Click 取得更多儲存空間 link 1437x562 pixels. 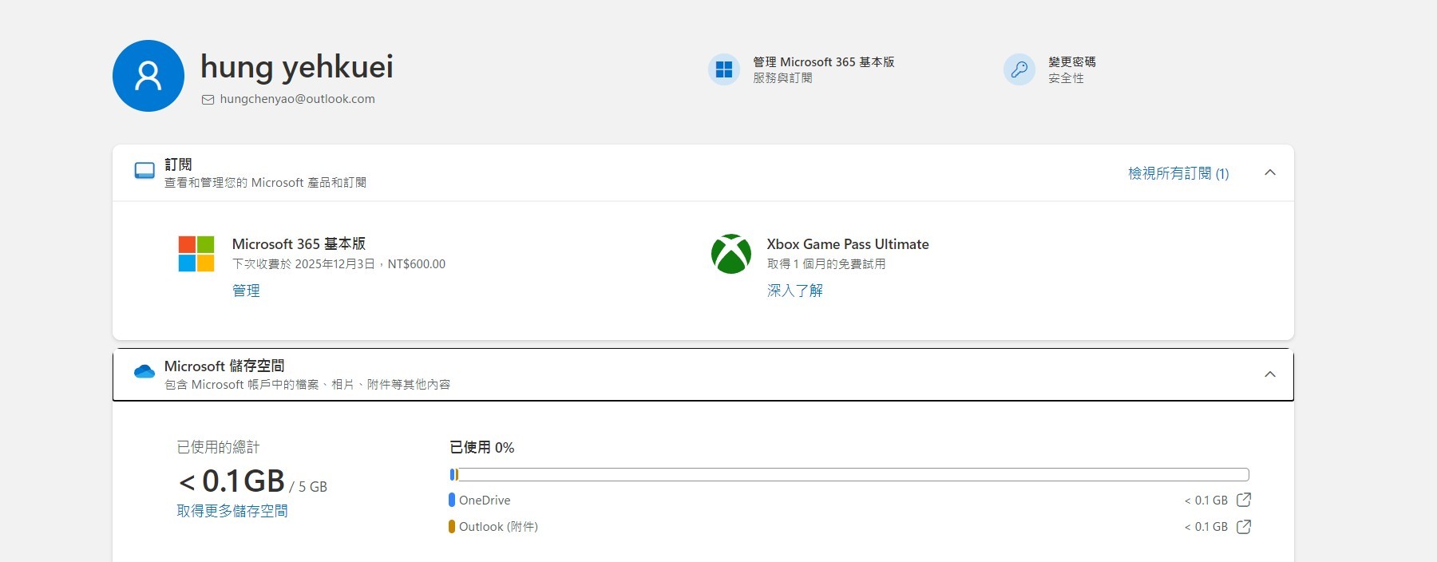(x=232, y=511)
